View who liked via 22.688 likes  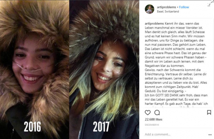[x=153, y=119]
